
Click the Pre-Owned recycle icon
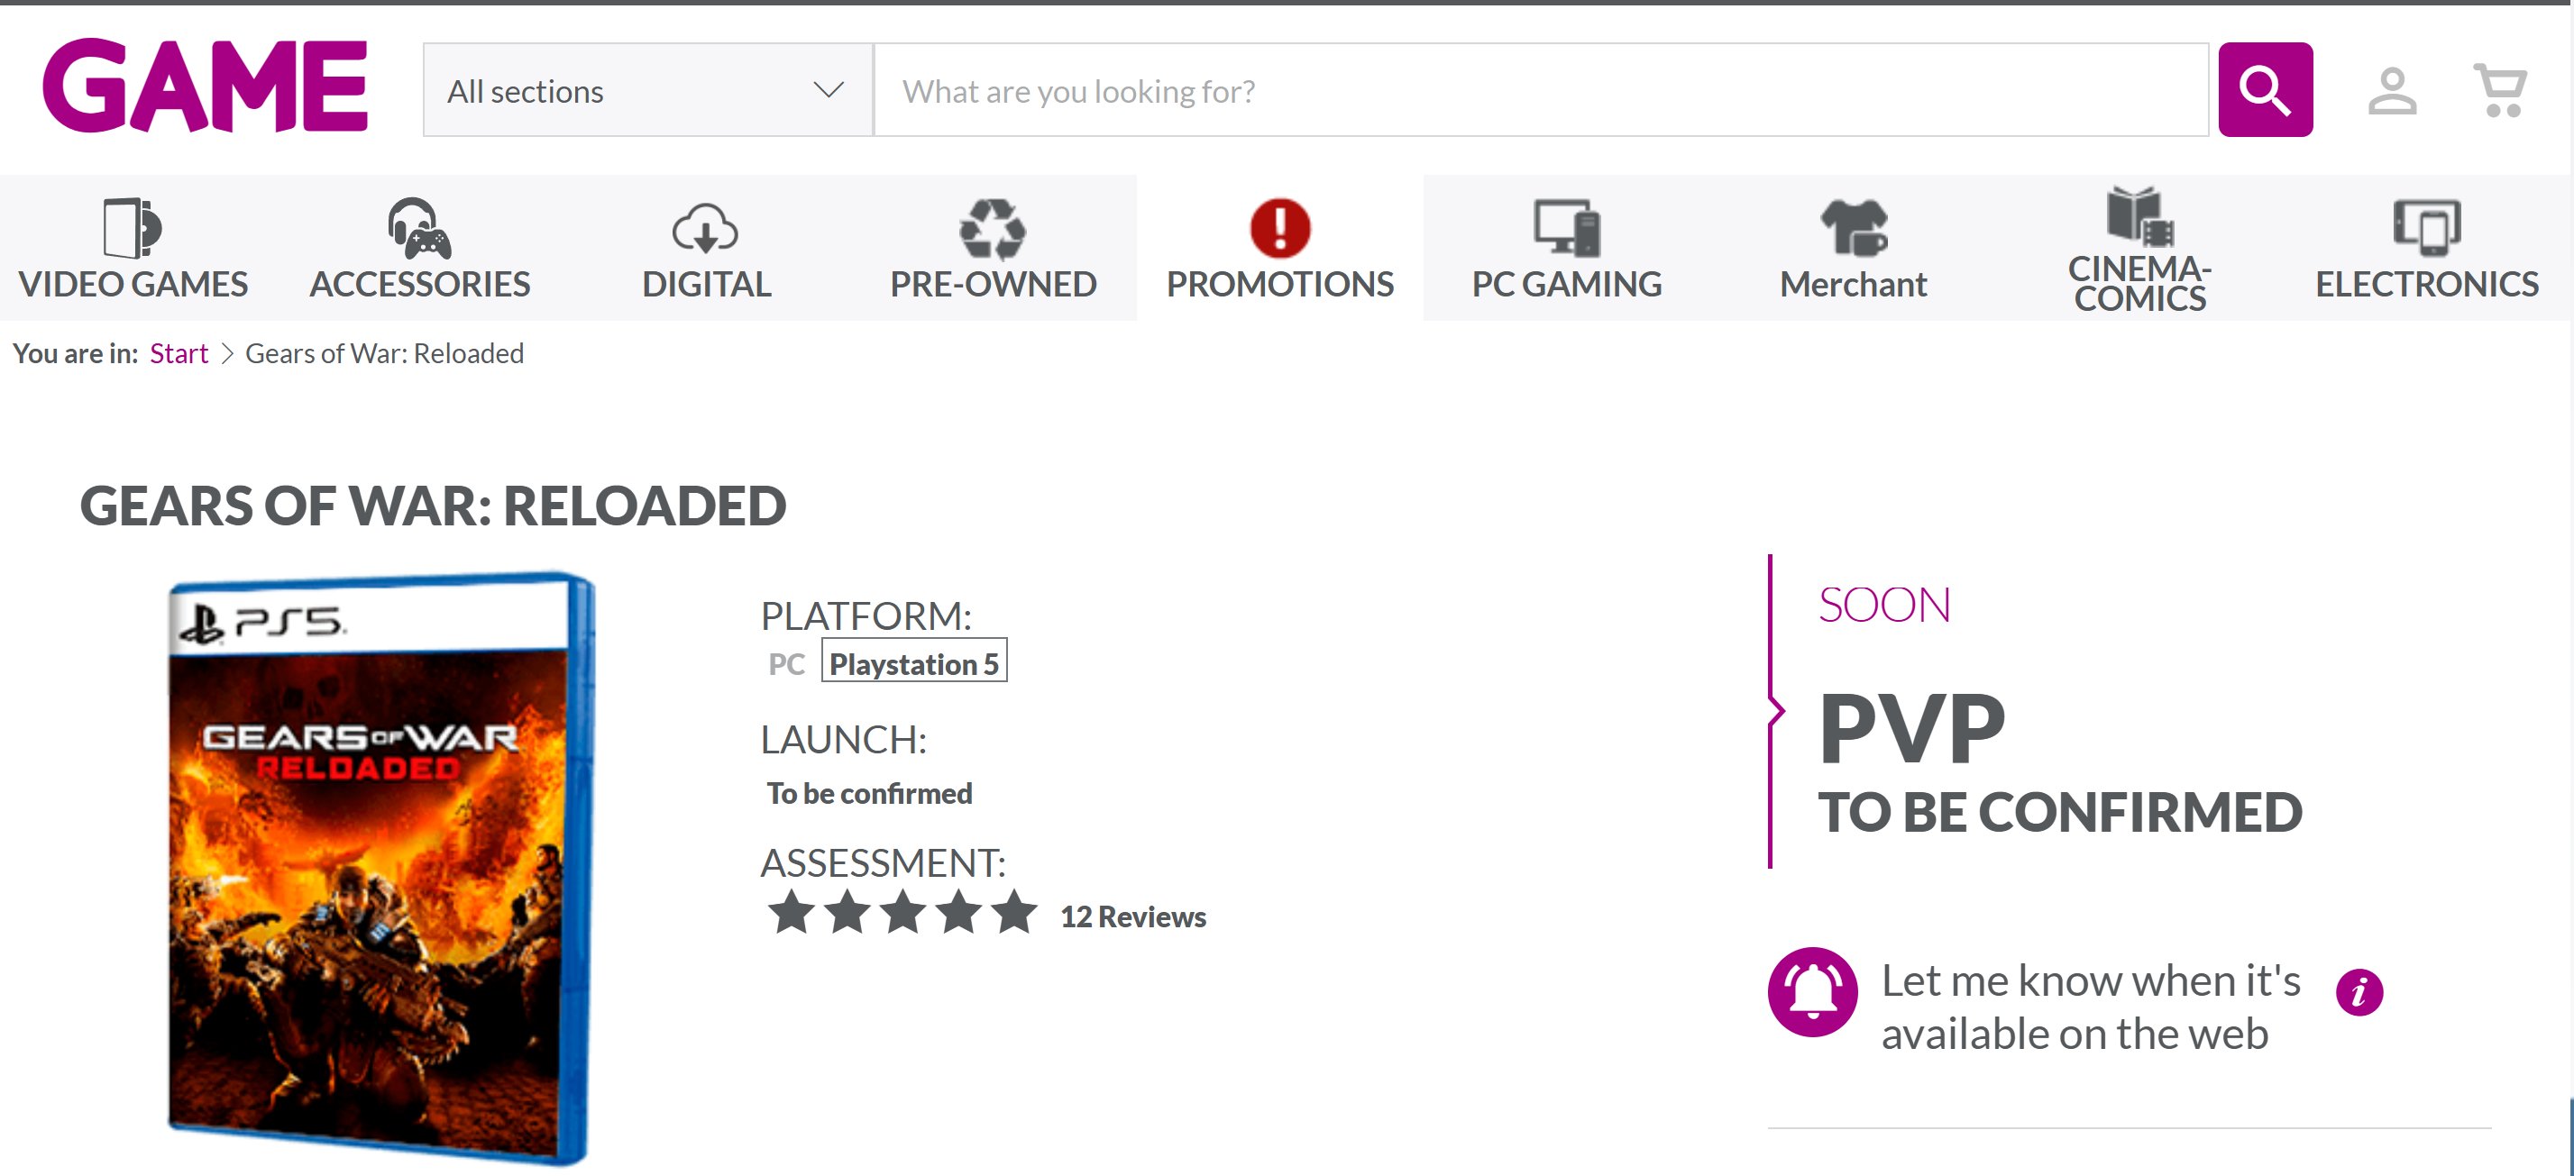[x=993, y=229]
